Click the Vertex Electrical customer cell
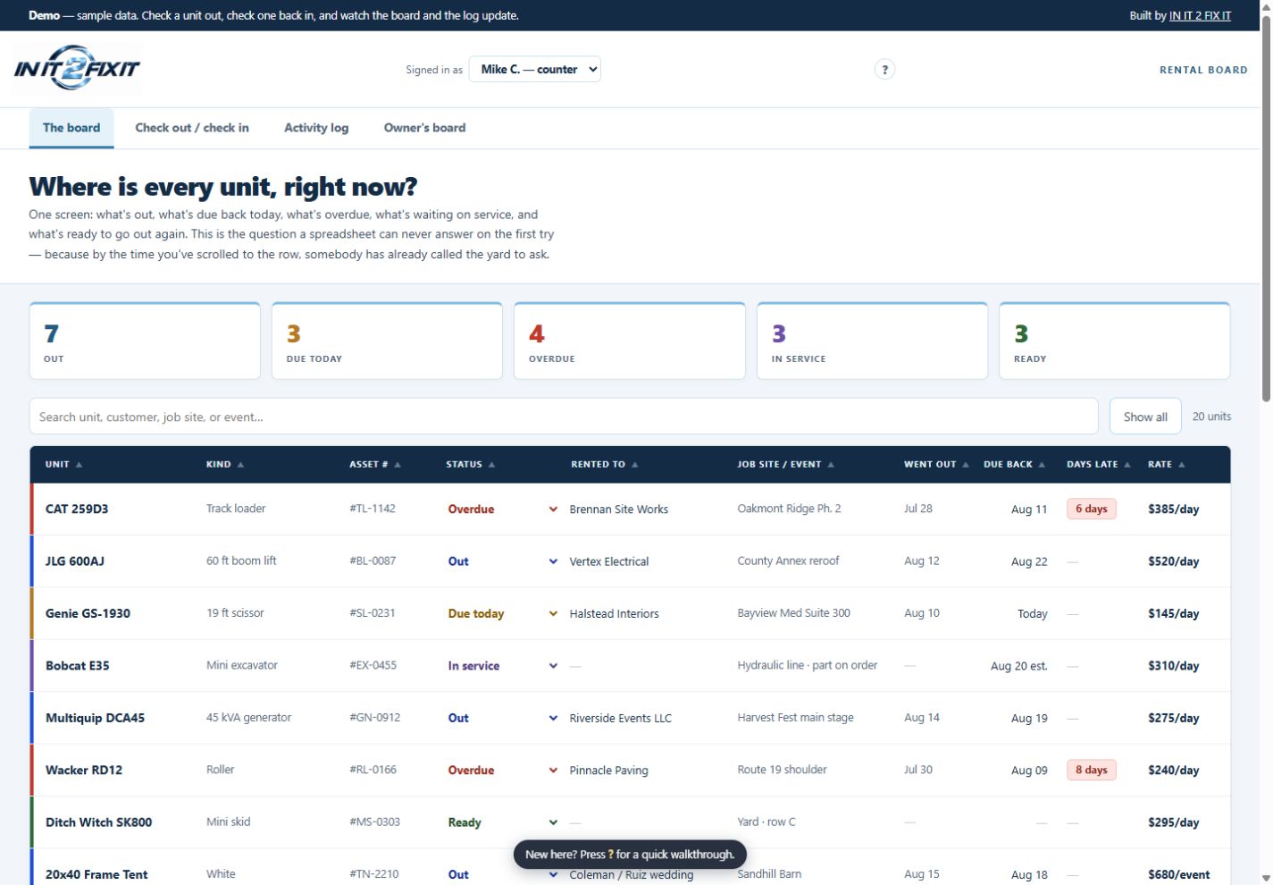The image size is (1273, 885). click(609, 561)
